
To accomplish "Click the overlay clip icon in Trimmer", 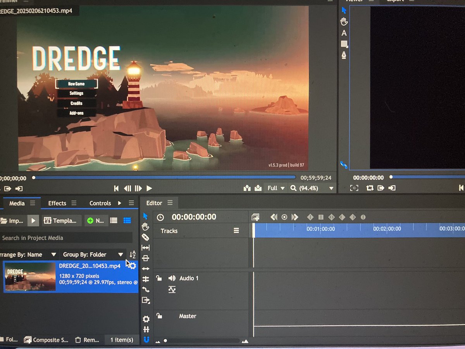I will coord(258,188).
